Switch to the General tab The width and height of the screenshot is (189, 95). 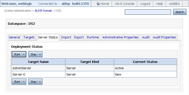pyautogui.click(x=14, y=37)
